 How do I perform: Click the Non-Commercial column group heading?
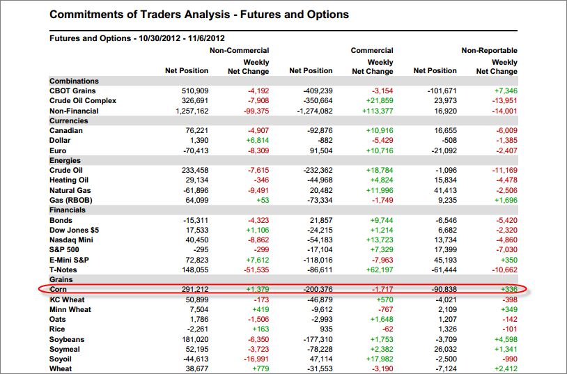tap(239, 51)
